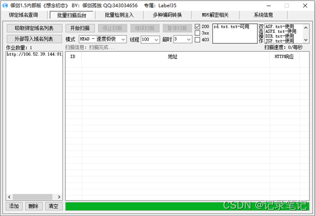This screenshot has height=216, width=316.
Task: Go to the 批量检测注入 tab
Action: (119, 15)
